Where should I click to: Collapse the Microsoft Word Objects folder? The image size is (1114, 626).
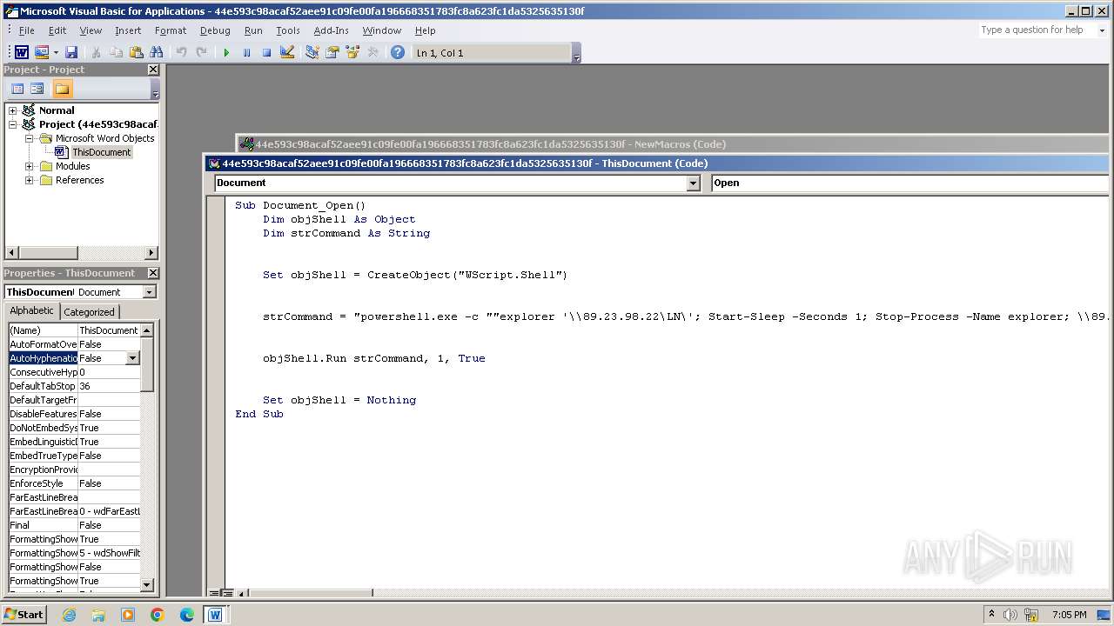pyautogui.click(x=30, y=138)
